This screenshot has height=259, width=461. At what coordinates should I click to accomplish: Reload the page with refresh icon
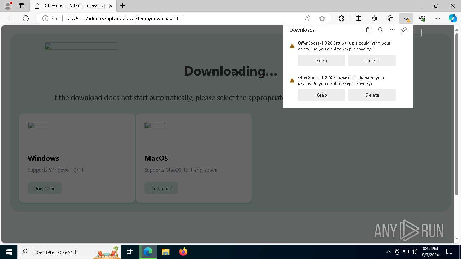[x=26, y=18]
